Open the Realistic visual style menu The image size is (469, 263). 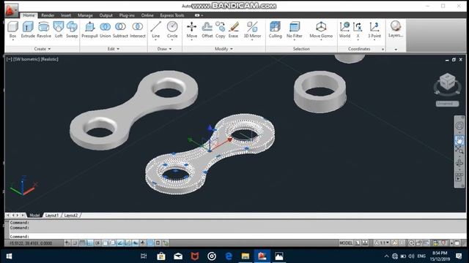click(x=49, y=59)
